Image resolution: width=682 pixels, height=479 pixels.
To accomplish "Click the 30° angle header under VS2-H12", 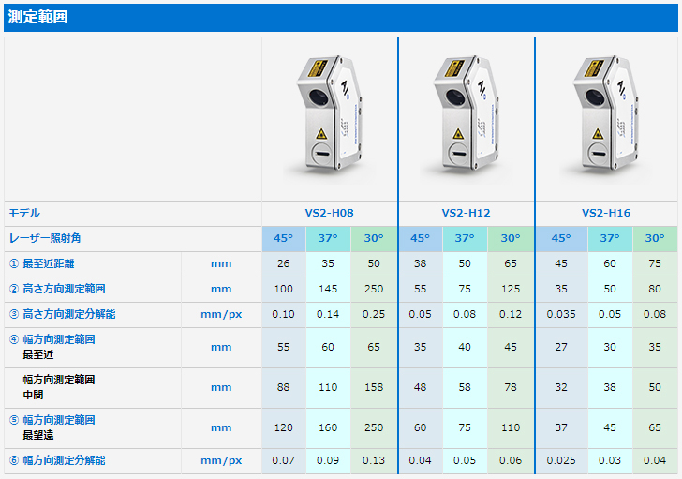I will pyautogui.click(x=511, y=238).
